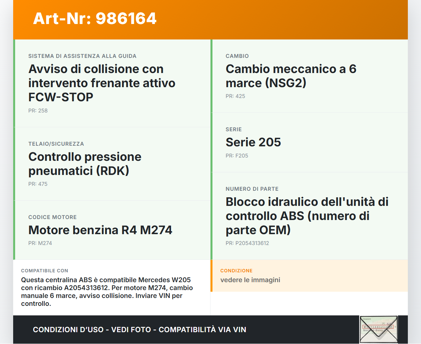421x344 pixels.
Task: Select Controllo pressione pneumatici (RDK) title
Action: [85, 163]
